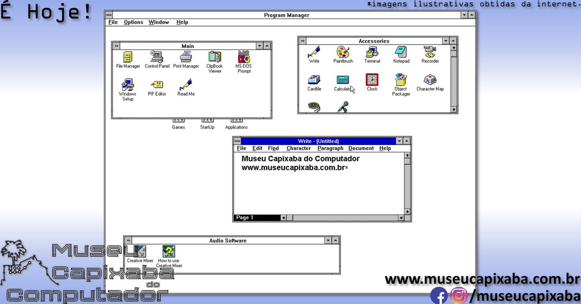Launch the Terminal accessory
The image size is (581, 304).
pos(372,55)
